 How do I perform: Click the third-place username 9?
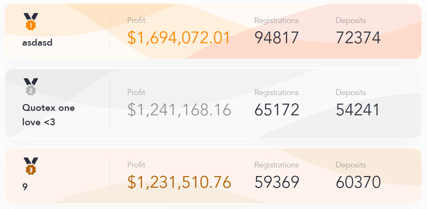pyautogui.click(x=25, y=187)
